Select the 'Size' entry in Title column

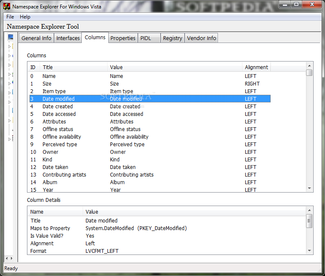click(47, 84)
